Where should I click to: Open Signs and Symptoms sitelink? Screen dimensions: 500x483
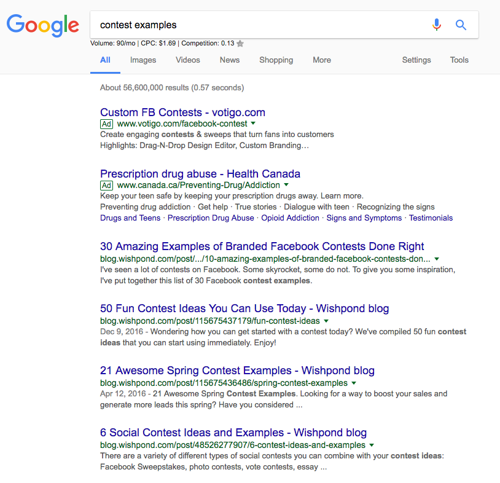tap(364, 218)
